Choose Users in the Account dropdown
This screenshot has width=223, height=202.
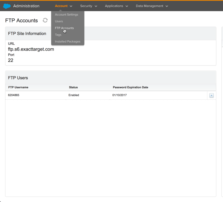[59, 21]
